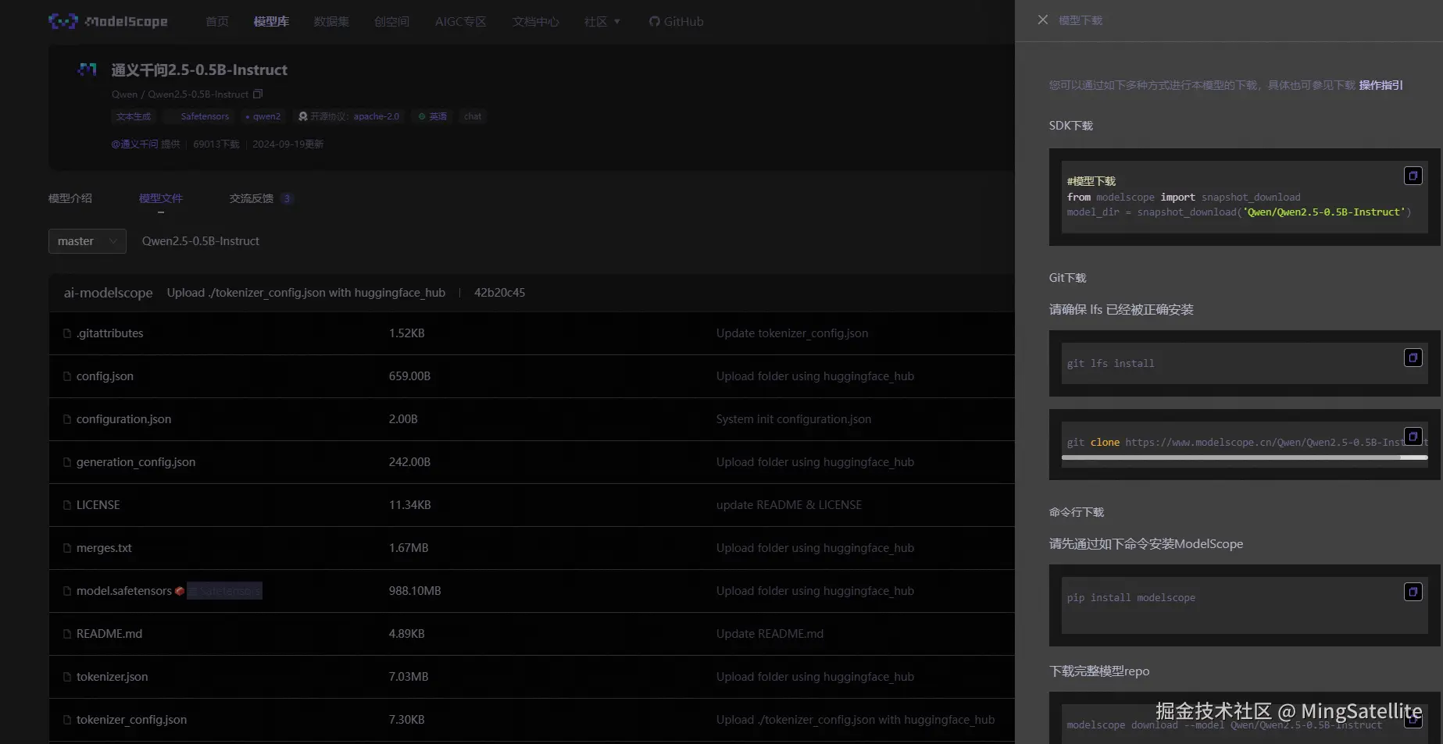Click the red icon beside model.safetensors
1443x744 pixels.
pos(180,591)
